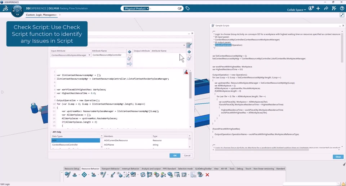Expand the dropdown arrow next to blue diamond icon

click(x=89, y=175)
